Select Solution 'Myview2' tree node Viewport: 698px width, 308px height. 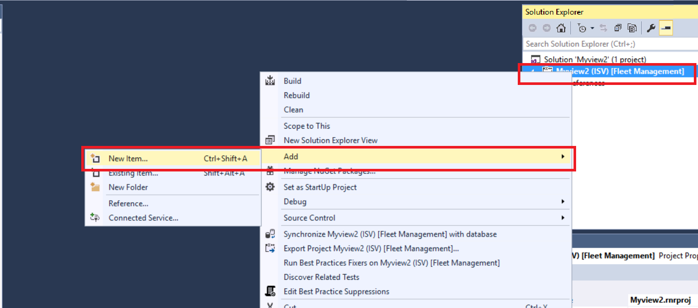click(x=595, y=59)
